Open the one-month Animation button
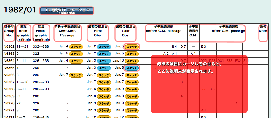The image size is (271, 118). click(66, 11)
